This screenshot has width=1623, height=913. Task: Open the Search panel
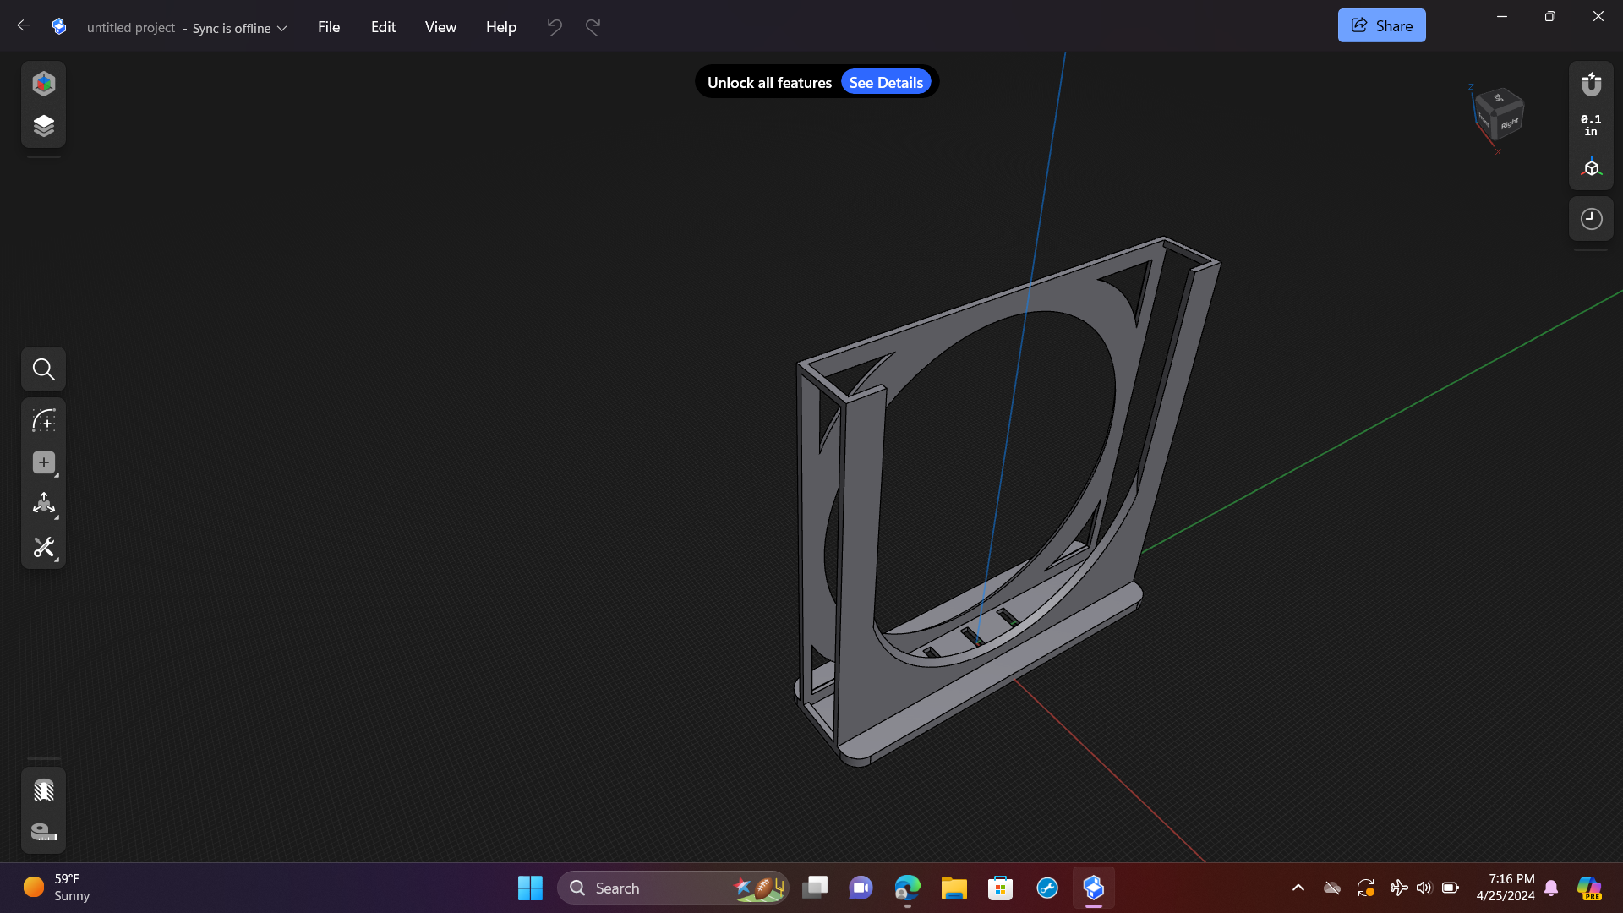(43, 369)
